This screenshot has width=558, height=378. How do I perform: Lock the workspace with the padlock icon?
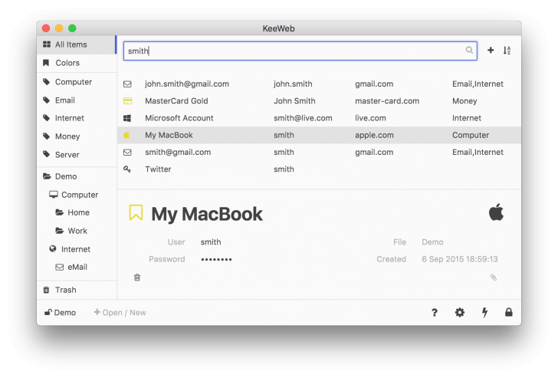tap(508, 312)
